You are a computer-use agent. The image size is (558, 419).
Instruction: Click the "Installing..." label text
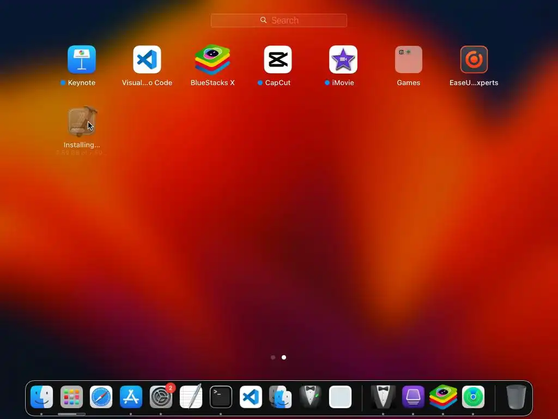point(82,145)
